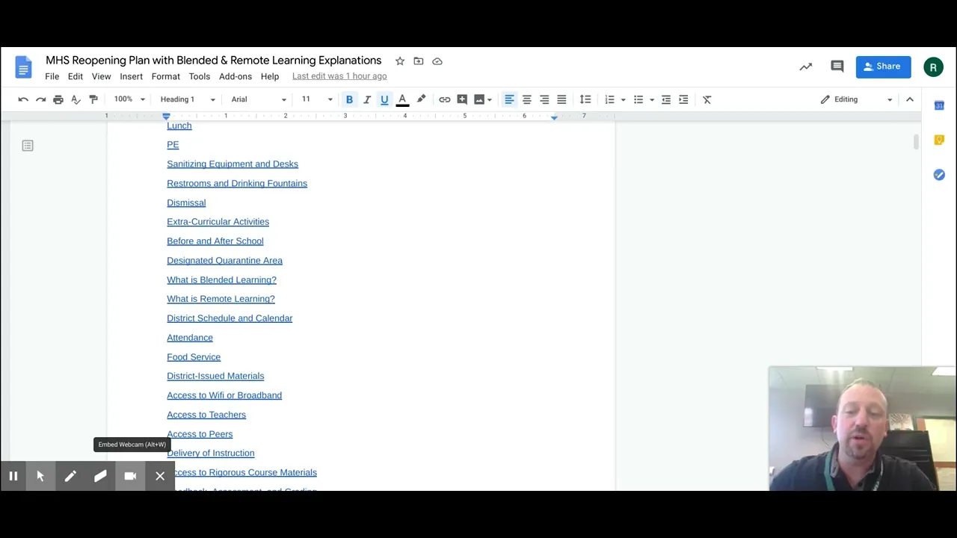Hide the menus with collapse chevron
The image size is (957, 538).
(910, 99)
